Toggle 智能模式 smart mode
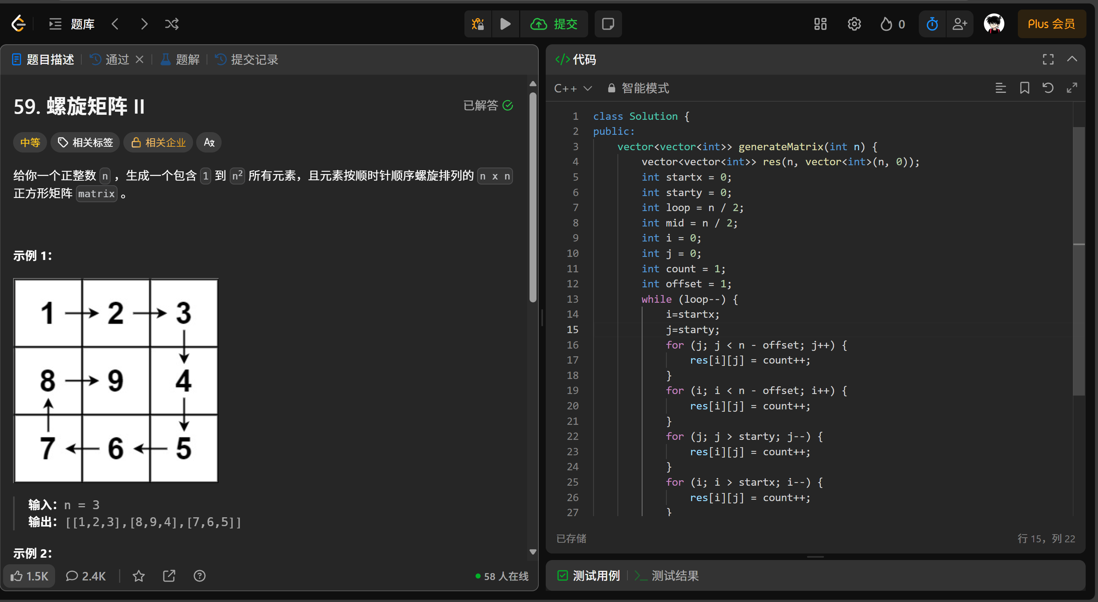This screenshot has width=1098, height=602. 638,88
